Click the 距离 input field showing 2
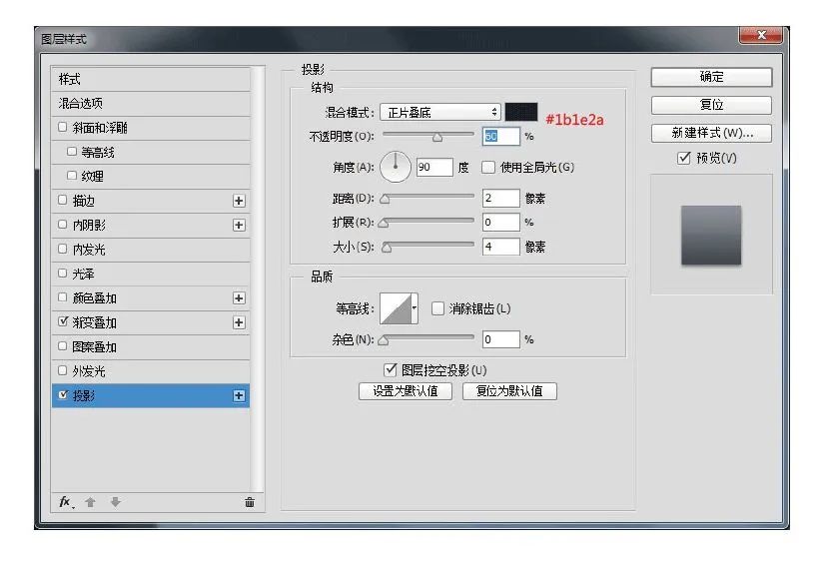Image resolution: width=833 pixels, height=563 pixels. click(x=501, y=198)
